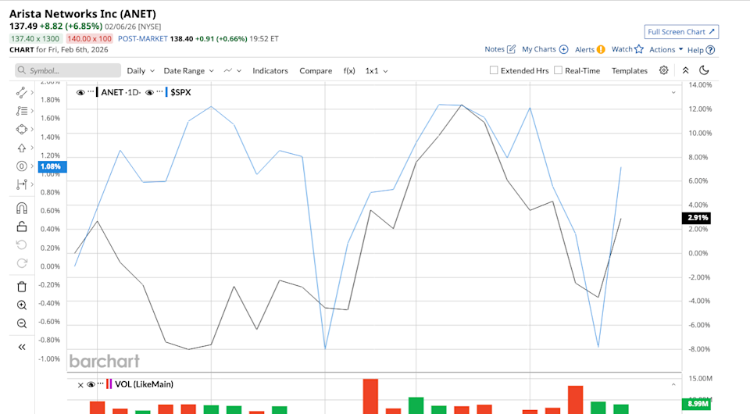Screen dimensions: 750x414
Task: Open the Indicators menu
Action: point(270,71)
